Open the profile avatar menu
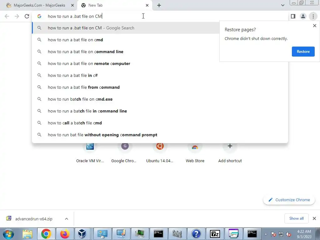Image resolution: width=320 pixels, height=240 pixels. point(303,16)
